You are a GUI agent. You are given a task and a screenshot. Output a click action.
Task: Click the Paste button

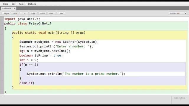coord(43,14)
